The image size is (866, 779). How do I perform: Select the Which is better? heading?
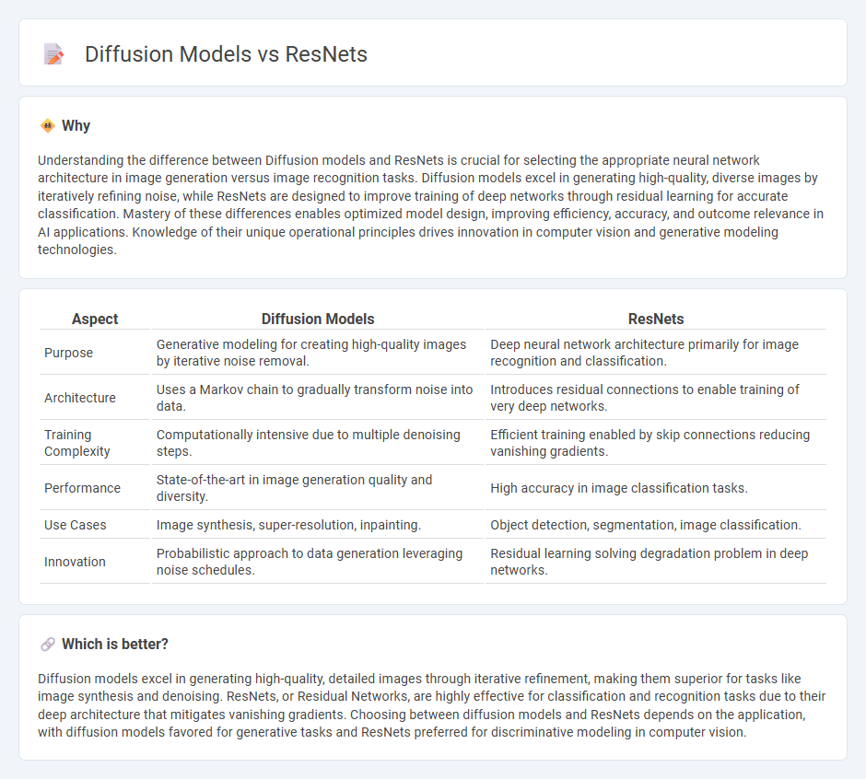click(115, 645)
